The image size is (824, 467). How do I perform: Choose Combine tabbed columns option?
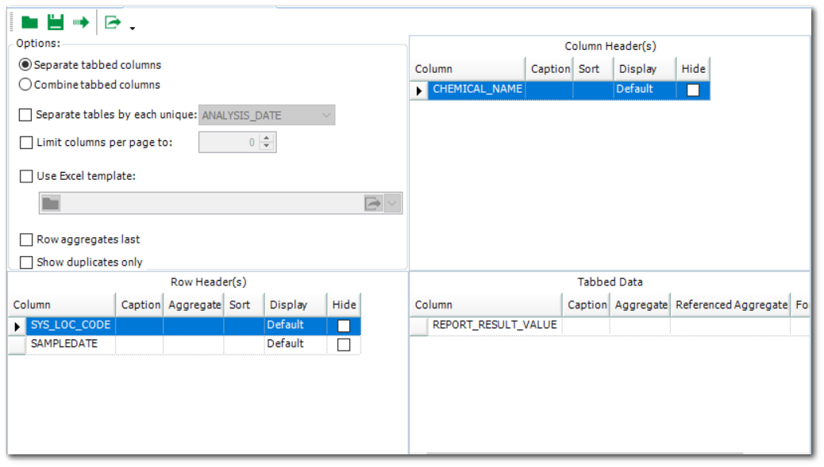pos(25,84)
